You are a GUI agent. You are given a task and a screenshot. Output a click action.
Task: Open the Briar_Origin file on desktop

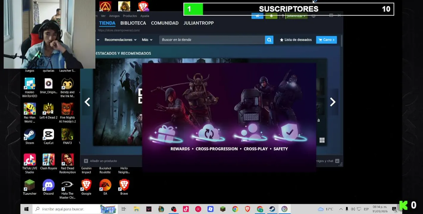tap(48, 86)
